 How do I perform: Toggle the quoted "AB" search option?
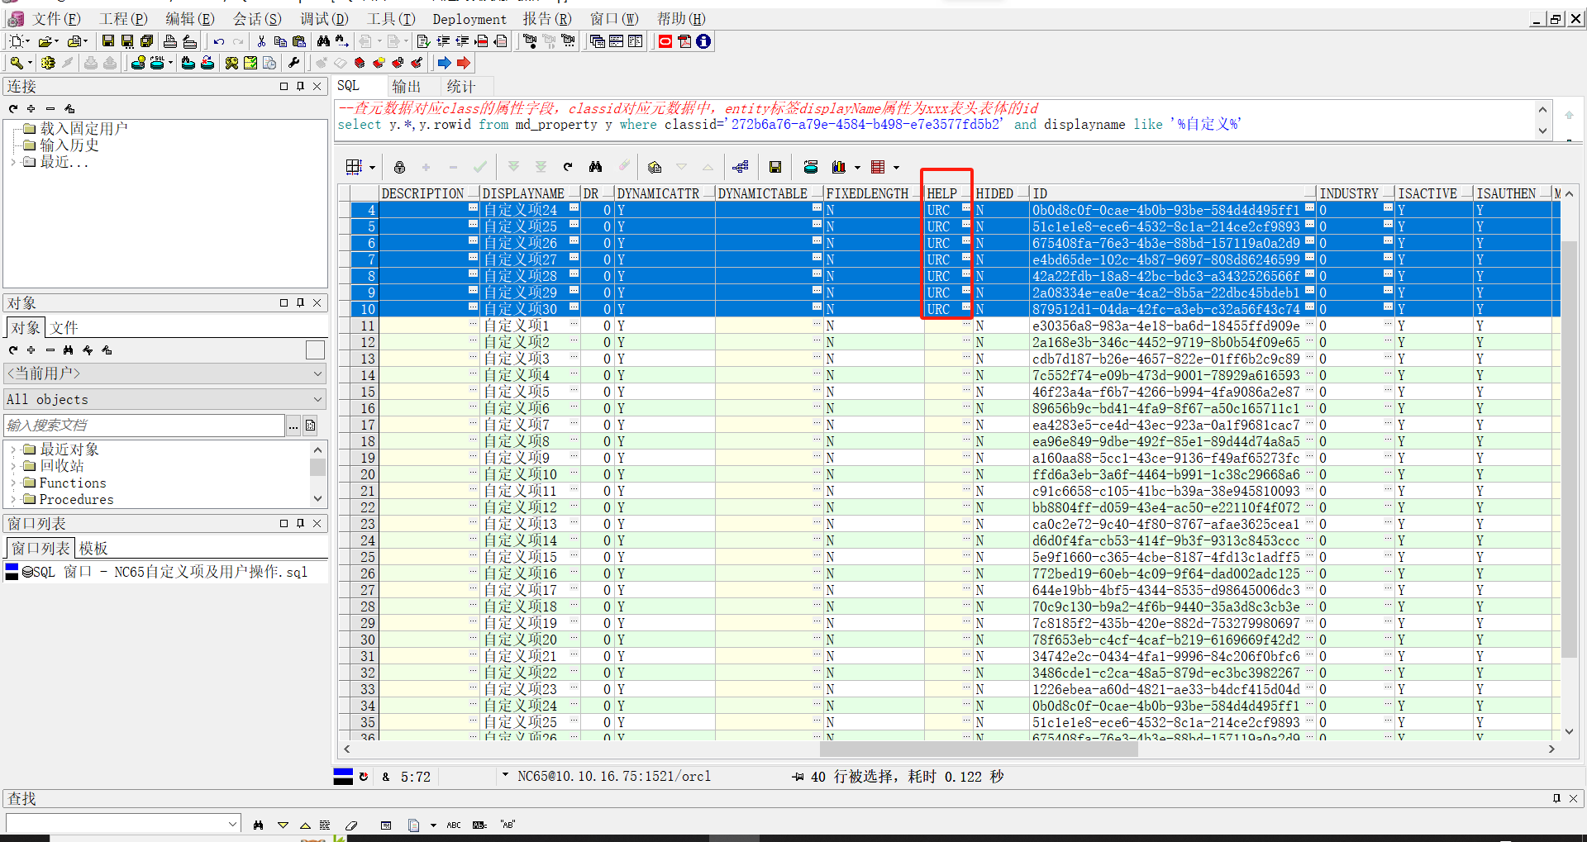(508, 825)
